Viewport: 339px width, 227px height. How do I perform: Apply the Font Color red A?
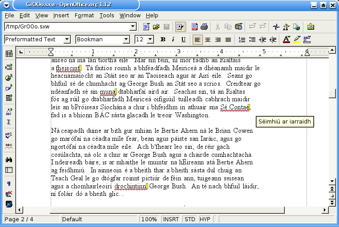pyautogui.click(x=287, y=40)
